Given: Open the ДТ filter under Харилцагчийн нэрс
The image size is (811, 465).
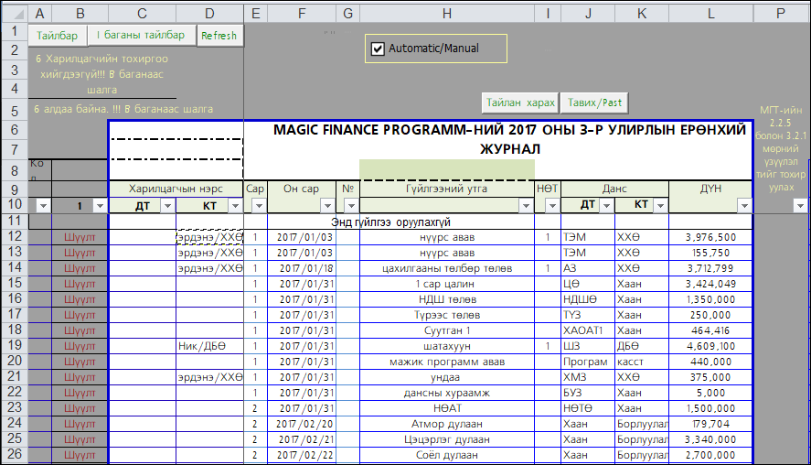Looking at the screenshot, I should tap(166, 206).
